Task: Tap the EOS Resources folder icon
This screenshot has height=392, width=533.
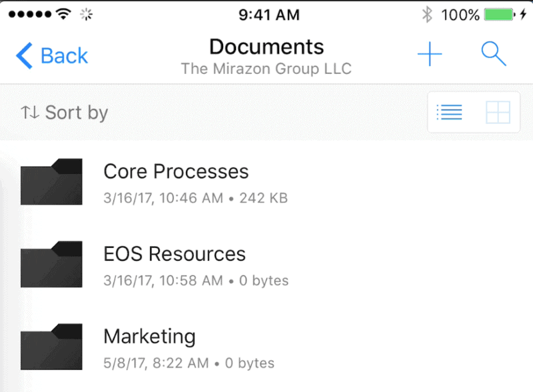Action: [x=51, y=264]
